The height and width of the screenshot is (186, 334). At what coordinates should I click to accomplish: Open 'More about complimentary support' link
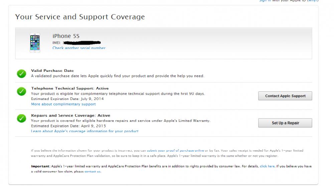pyautogui.click(x=63, y=104)
